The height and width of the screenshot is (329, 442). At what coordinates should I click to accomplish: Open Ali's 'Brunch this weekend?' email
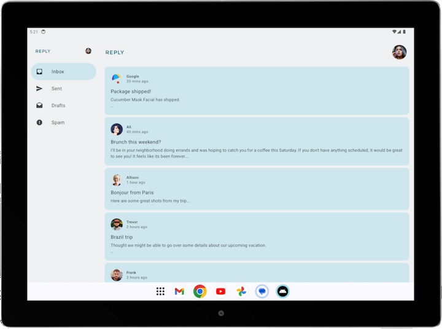[256, 142]
